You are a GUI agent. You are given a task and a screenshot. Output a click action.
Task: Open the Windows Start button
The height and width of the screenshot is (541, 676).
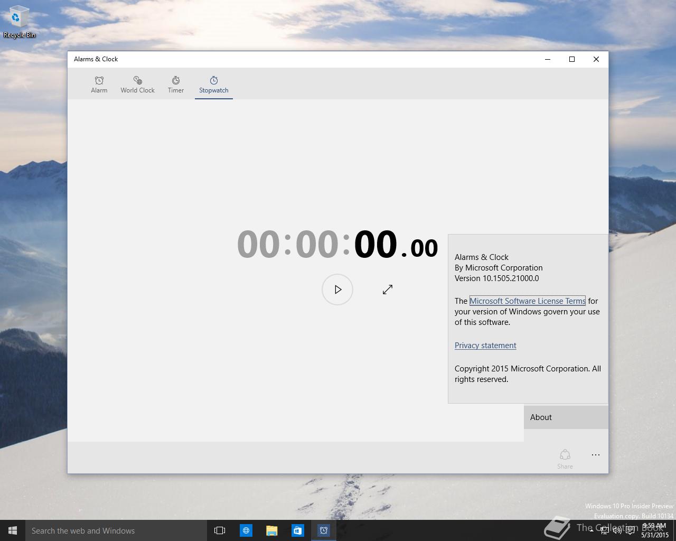13,530
